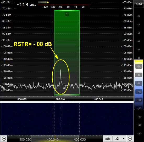Click the splitter dots between spectrum and waterfall

[67, 102]
